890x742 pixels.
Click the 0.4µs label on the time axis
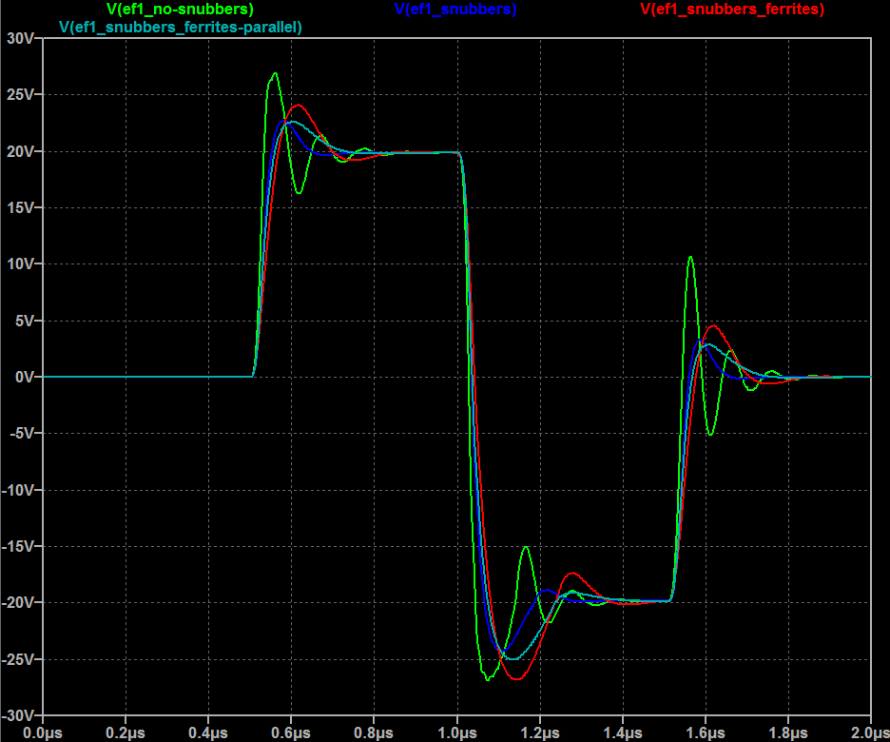pos(208,732)
